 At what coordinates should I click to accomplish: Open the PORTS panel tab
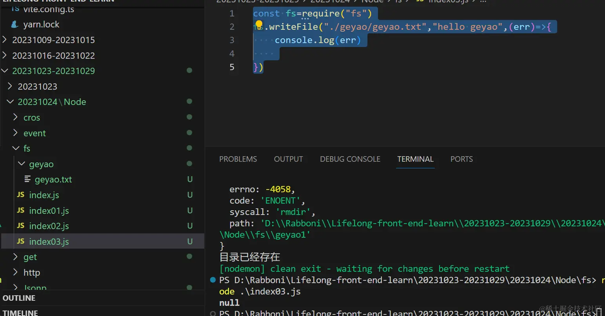point(461,159)
